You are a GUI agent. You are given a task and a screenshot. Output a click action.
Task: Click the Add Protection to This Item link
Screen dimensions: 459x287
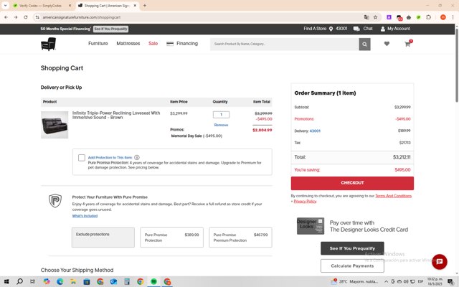point(110,158)
